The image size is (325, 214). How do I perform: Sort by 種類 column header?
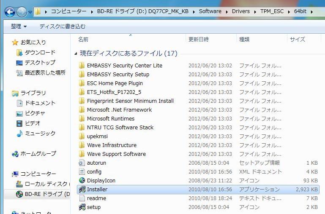click(x=244, y=39)
